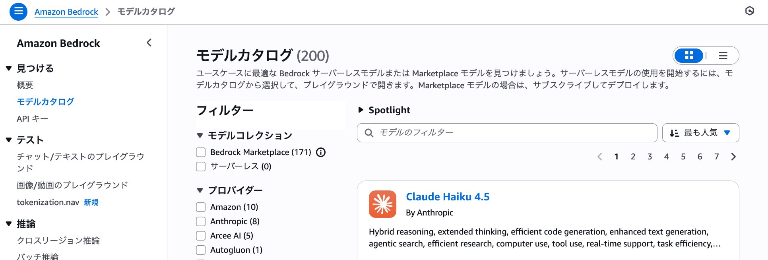Select API キー in the sidebar

coord(32,118)
